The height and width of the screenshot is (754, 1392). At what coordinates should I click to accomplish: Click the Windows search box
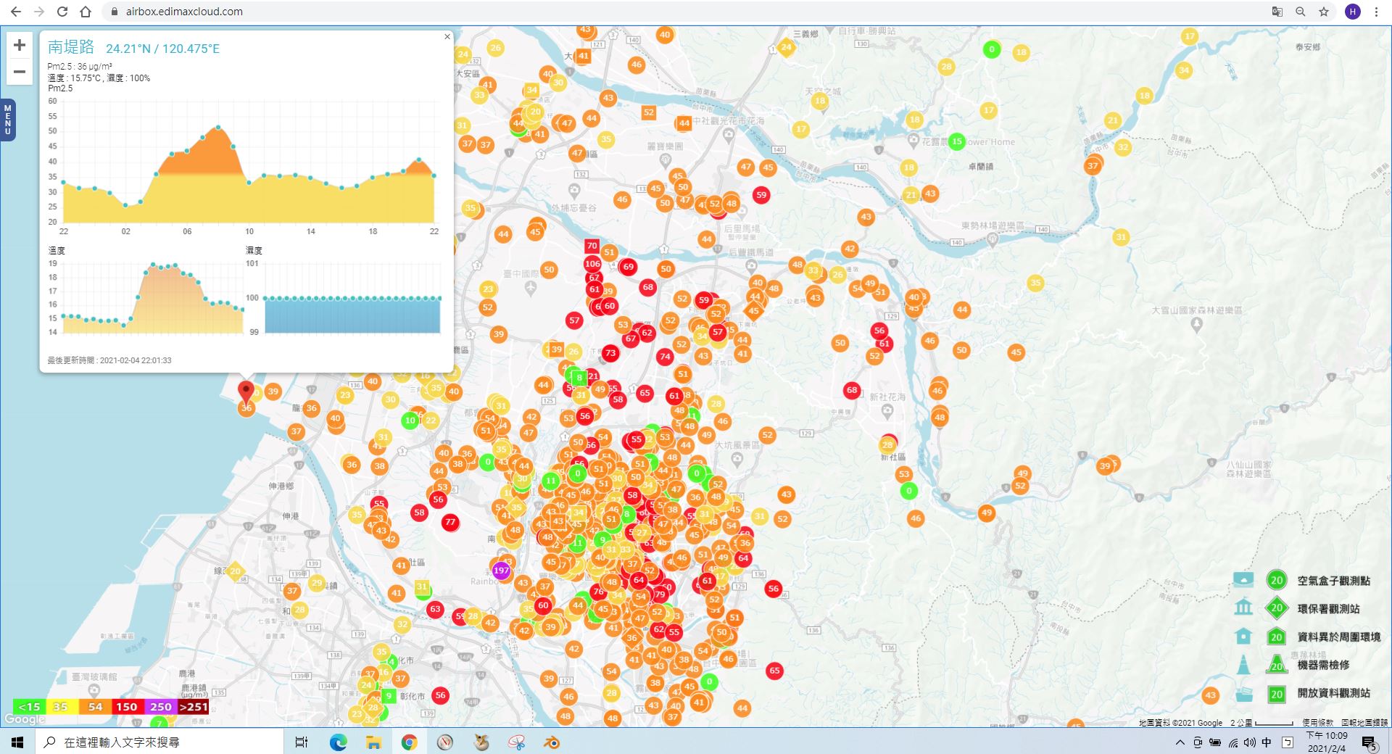(159, 742)
